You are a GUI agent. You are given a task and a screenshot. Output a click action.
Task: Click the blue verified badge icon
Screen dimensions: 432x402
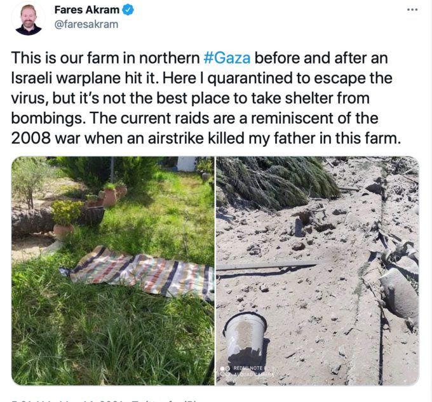(x=128, y=10)
